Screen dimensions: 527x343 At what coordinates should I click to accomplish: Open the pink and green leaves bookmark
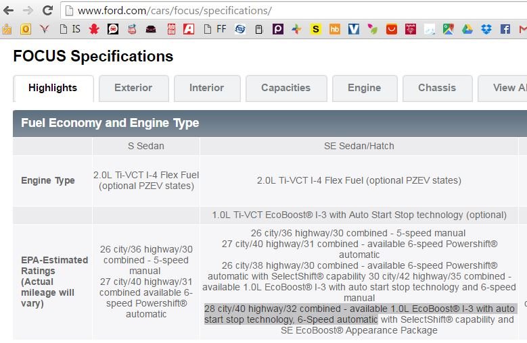click(x=372, y=29)
